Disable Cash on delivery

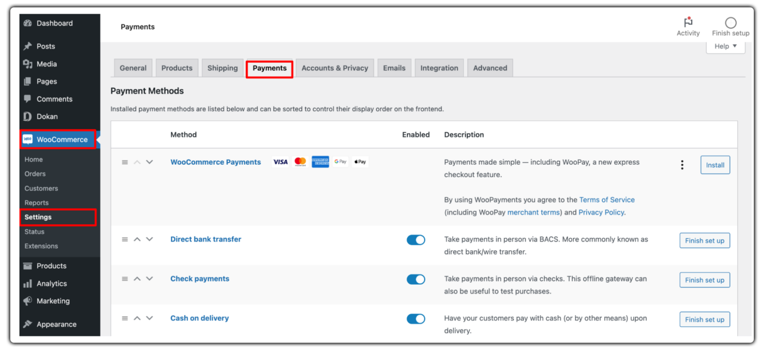[x=416, y=318]
